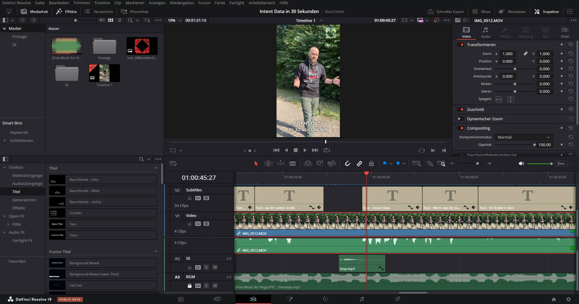Collapse the Fusion Titel section
The image size is (579, 304).
[x=156, y=252]
